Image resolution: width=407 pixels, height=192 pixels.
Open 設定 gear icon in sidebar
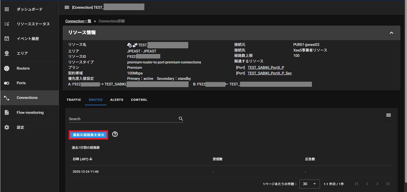point(7,127)
